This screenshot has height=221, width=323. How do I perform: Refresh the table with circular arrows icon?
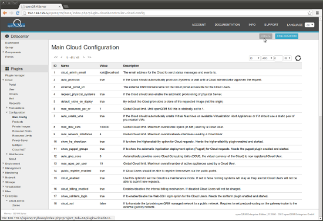(x=298, y=58)
